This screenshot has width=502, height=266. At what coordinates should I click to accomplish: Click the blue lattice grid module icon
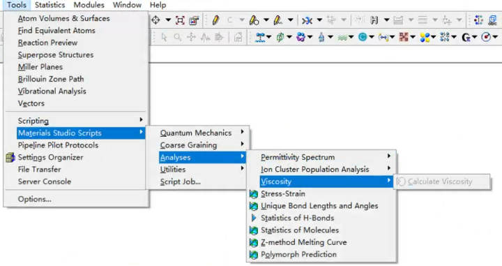tap(445, 38)
